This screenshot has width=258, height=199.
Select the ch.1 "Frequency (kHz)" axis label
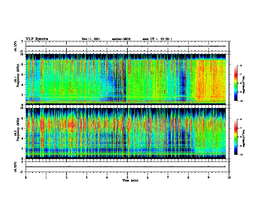tap(18, 75)
